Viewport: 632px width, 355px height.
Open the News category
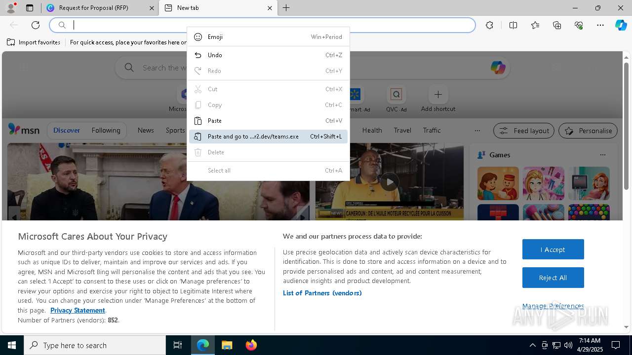[146, 130]
